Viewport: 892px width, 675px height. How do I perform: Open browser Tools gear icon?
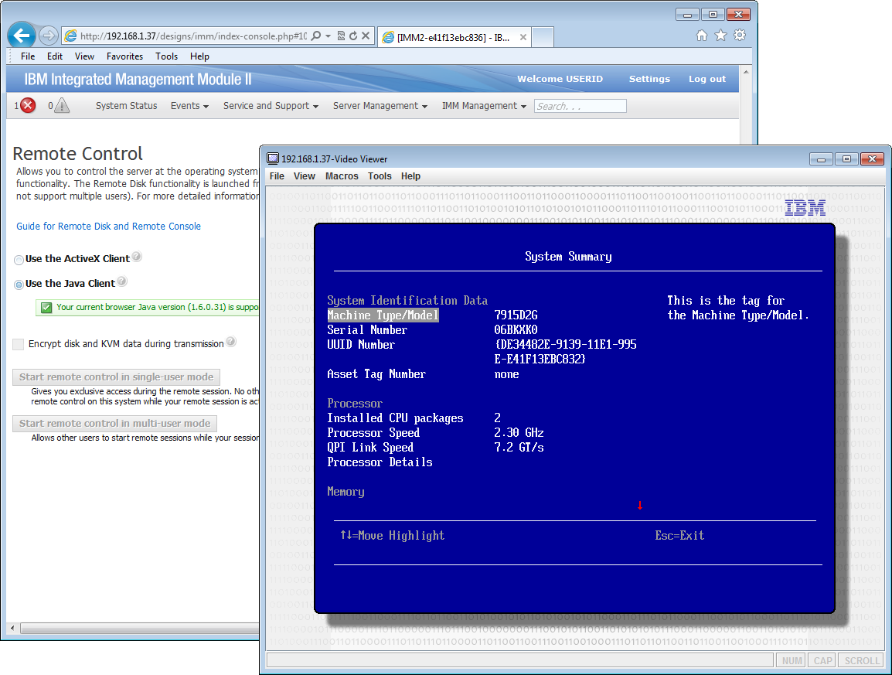coord(740,36)
